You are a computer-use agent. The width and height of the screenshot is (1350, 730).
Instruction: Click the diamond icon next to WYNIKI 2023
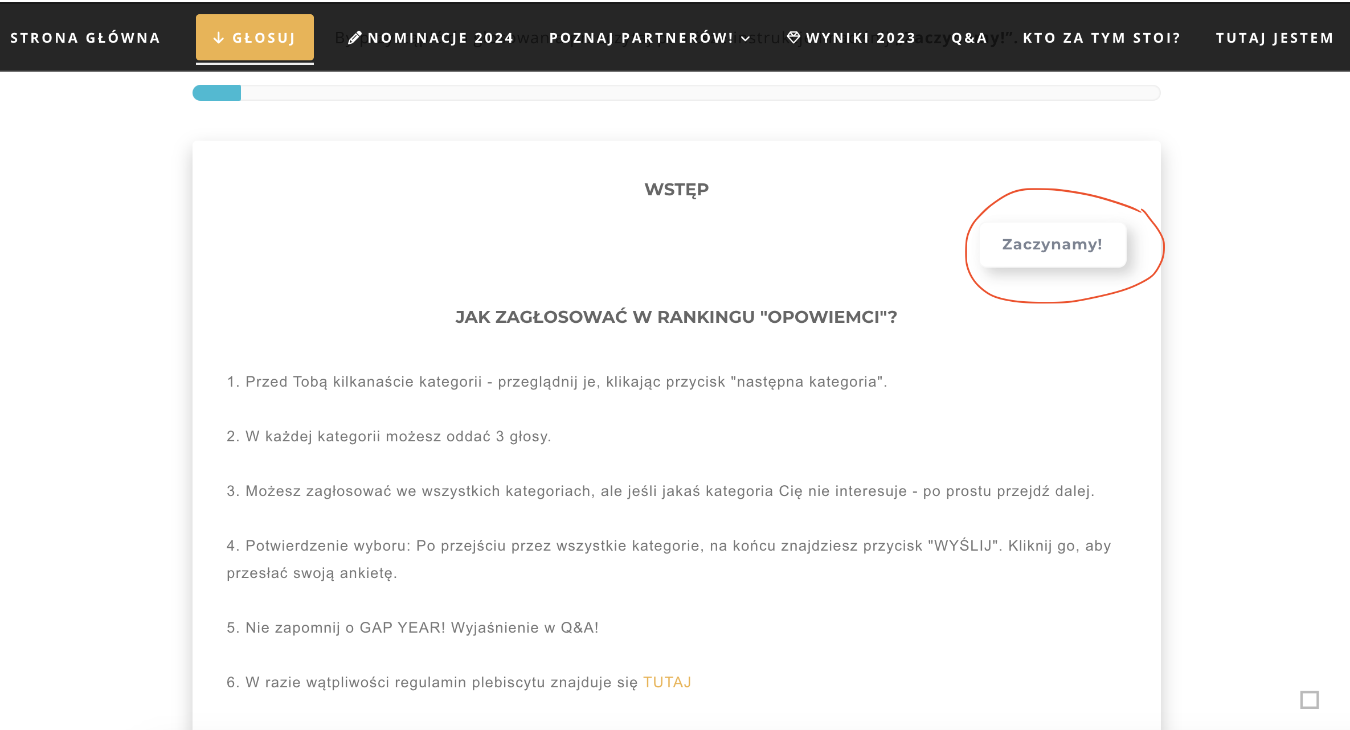click(x=794, y=37)
